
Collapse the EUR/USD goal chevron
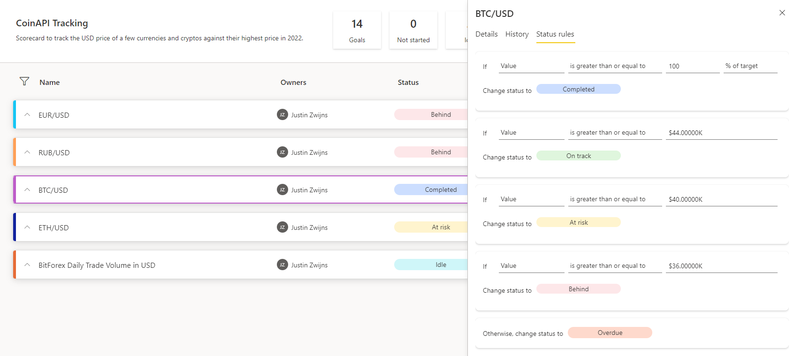point(27,115)
